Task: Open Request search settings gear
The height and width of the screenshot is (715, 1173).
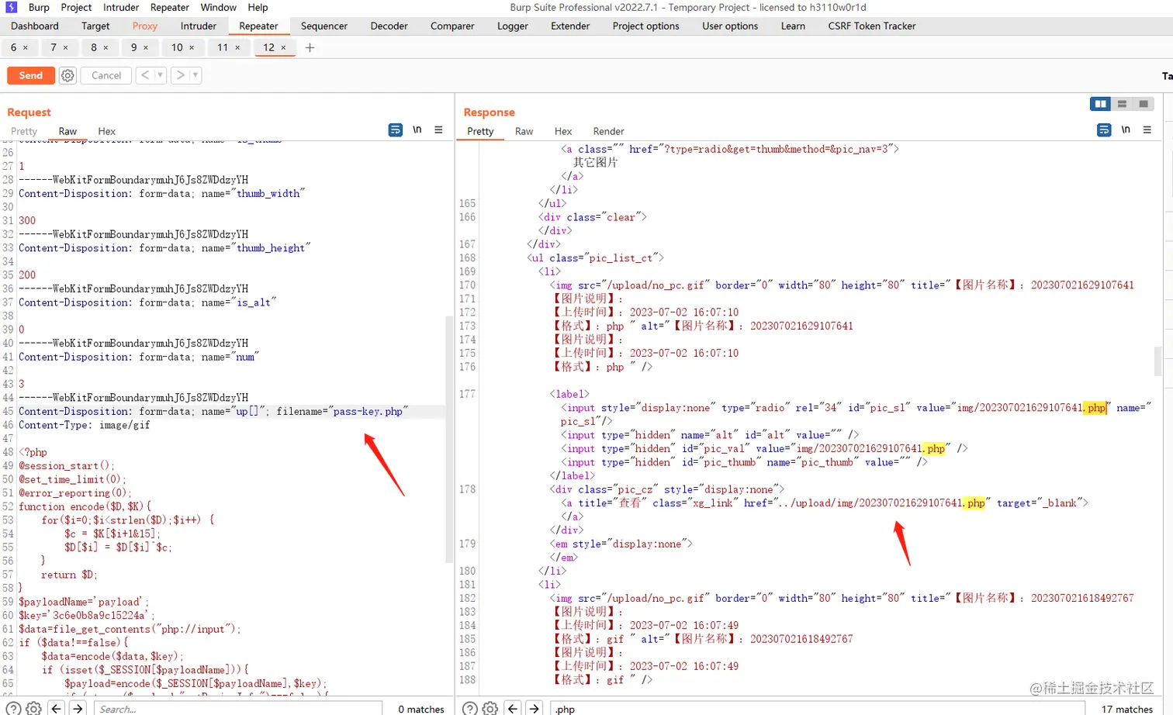Action: click(34, 708)
